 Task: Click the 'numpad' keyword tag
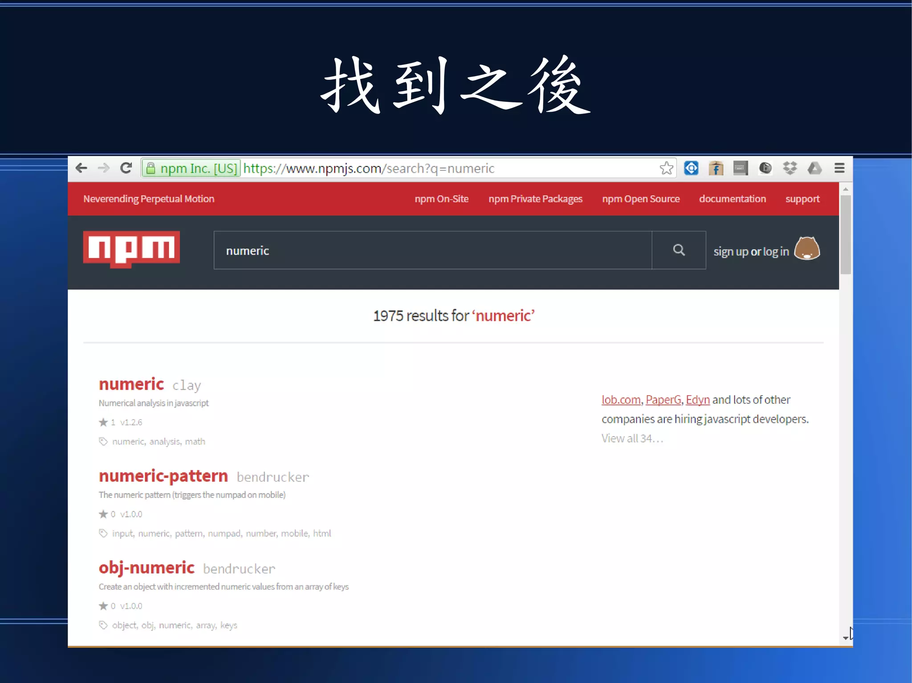coord(224,533)
